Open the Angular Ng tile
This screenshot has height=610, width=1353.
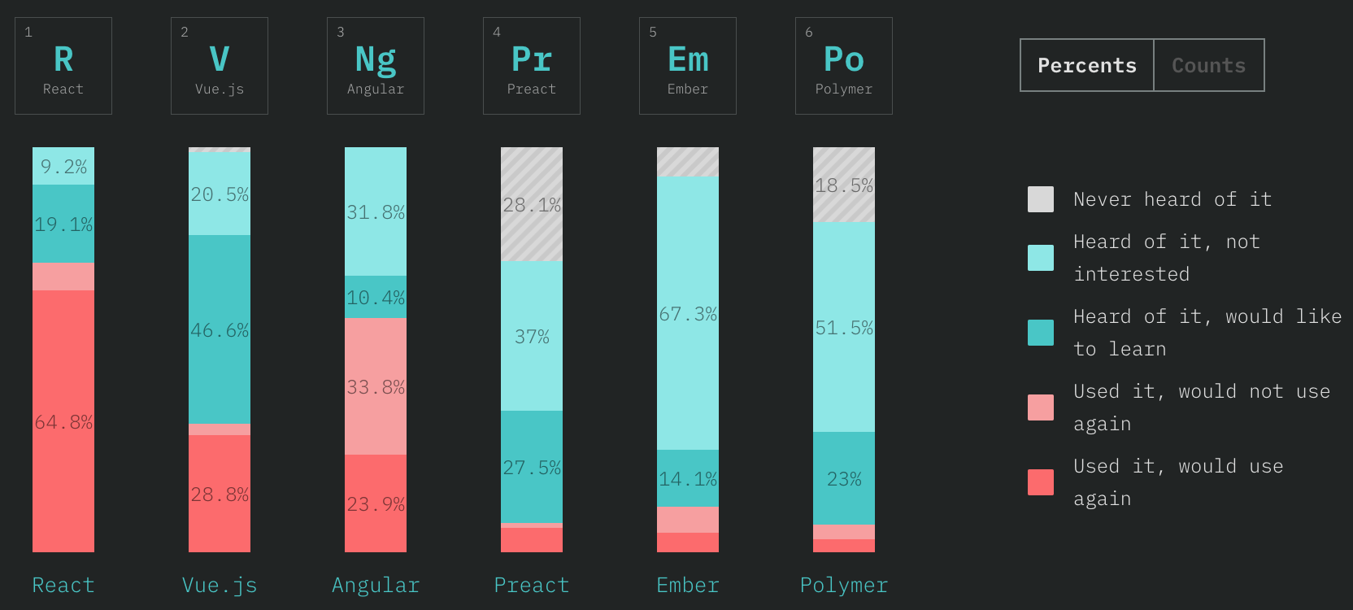point(376,66)
